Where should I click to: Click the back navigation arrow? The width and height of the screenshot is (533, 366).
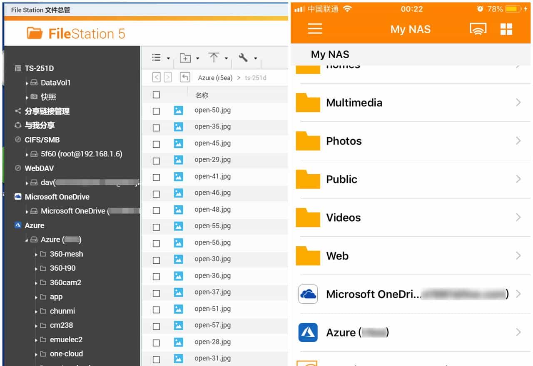tap(157, 77)
